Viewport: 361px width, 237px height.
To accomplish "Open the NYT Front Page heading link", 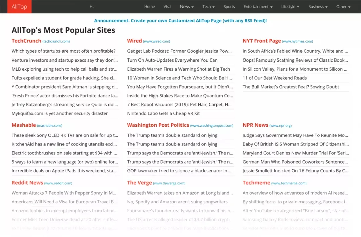I will click(262, 41).
